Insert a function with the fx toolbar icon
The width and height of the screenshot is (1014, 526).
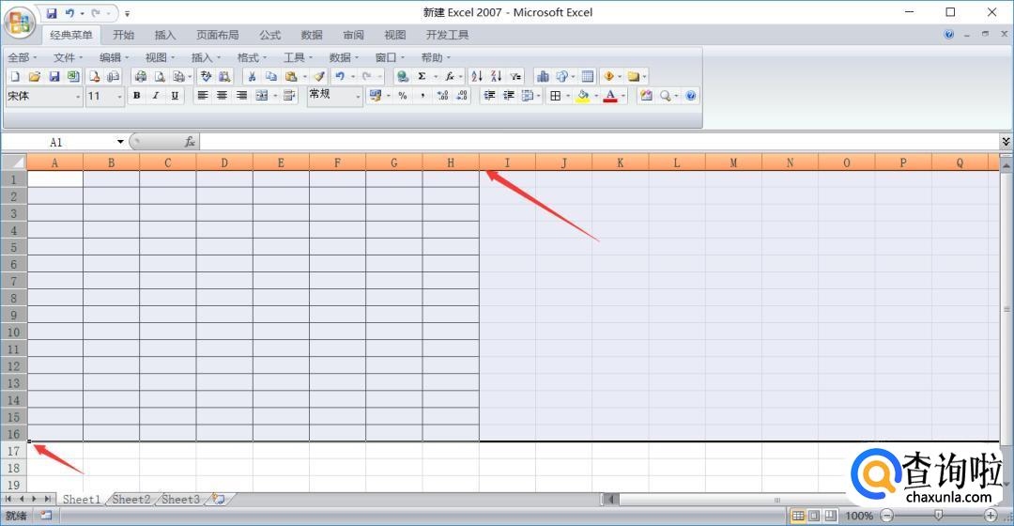tap(449, 76)
